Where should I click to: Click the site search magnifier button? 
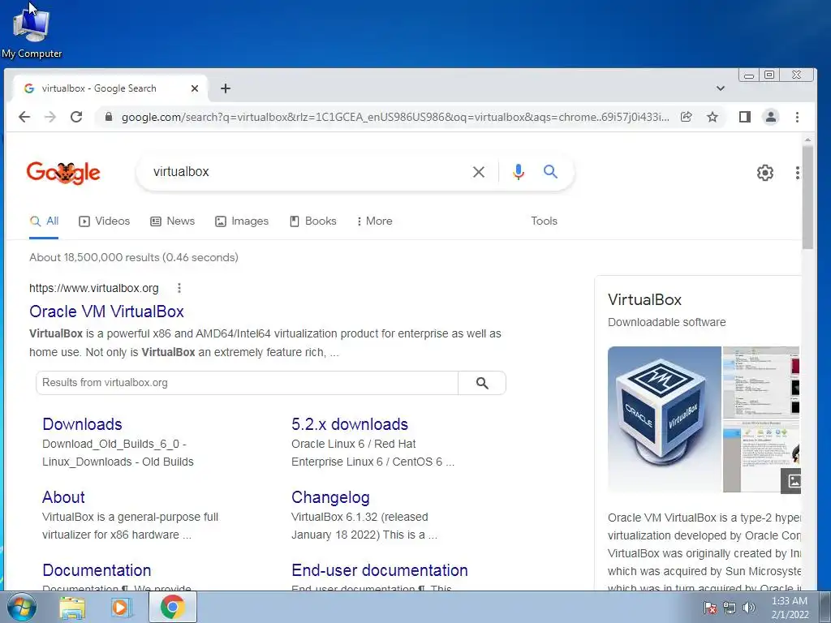(482, 383)
